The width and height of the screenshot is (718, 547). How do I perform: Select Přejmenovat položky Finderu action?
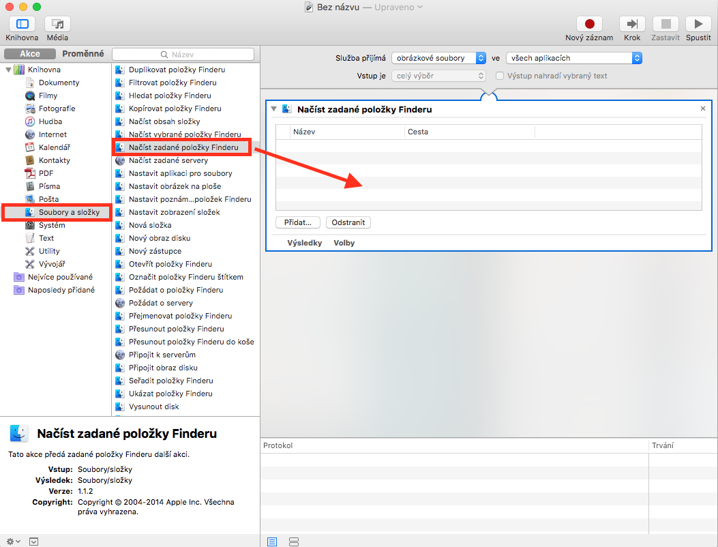click(180, 316)
